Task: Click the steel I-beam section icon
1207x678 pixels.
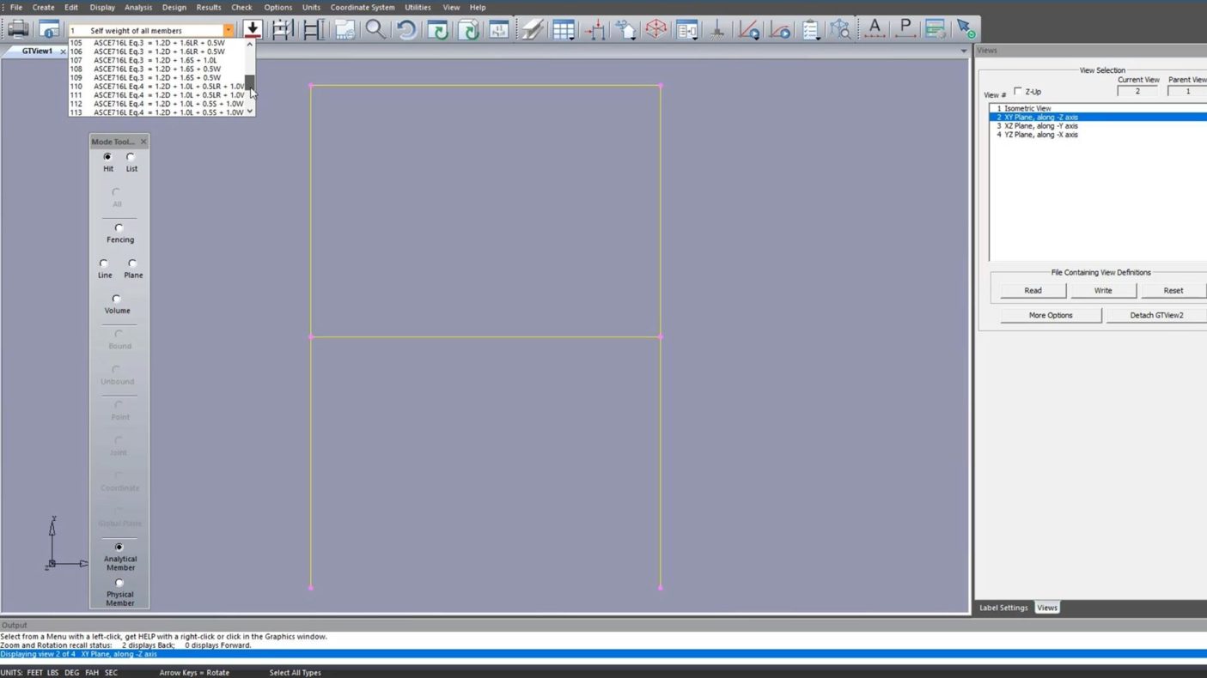Action: (532, 30)
